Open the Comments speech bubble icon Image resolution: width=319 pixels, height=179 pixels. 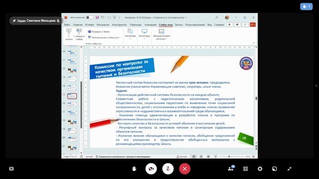[245, 24]
